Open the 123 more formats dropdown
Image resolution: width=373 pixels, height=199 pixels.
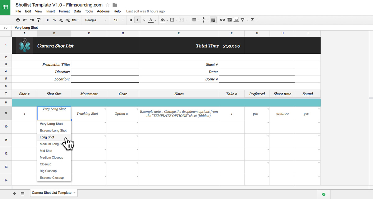(x=75, y=20)
